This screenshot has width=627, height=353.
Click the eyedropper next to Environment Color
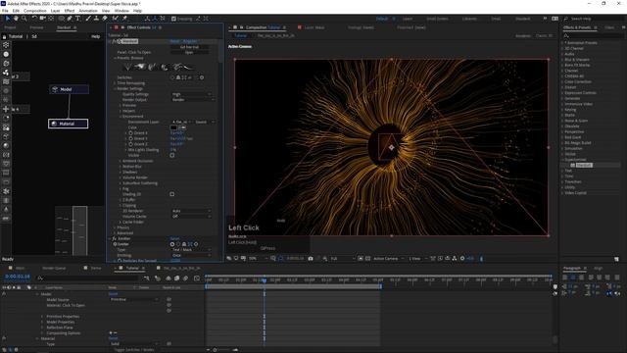(182, 127)
